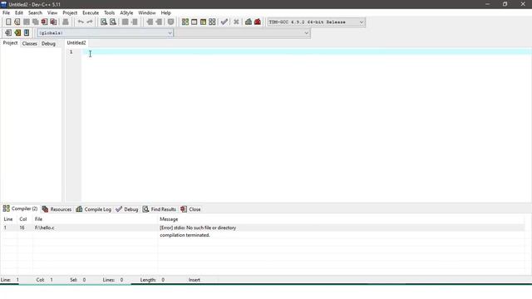This screenshot has height=299, width=532.
Task: Click the Compile icon in the toolbar
Action: tap(185, 22)
